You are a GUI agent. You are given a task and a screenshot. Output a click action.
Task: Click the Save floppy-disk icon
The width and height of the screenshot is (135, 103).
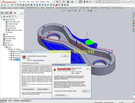[68, 2]
